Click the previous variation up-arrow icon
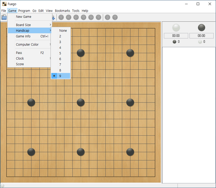The height and width of the screenshot is (188, 216). click(x=115, y=17)
